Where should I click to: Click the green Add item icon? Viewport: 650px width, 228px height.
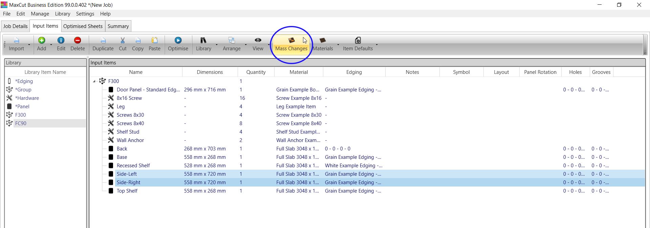[x=42, y=40]
